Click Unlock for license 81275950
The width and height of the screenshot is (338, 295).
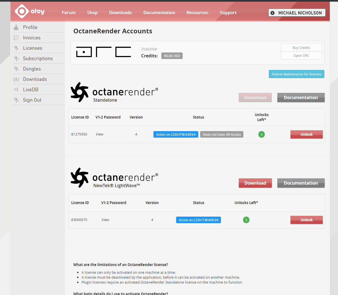tap(307, 134)
